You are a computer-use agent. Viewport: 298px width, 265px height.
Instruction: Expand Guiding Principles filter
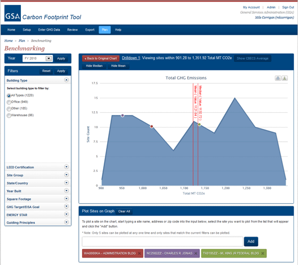(66, 222)
